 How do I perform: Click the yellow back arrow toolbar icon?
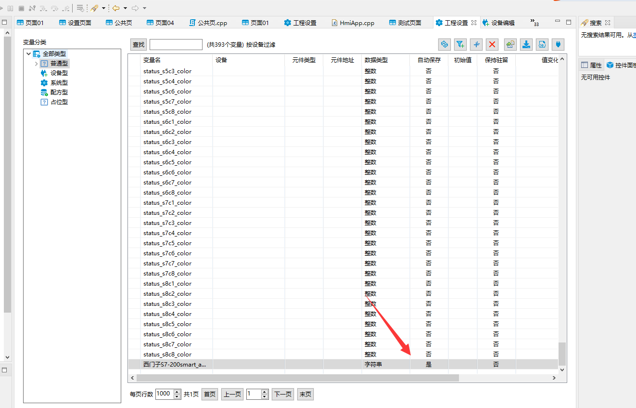(x=116, y=8)
